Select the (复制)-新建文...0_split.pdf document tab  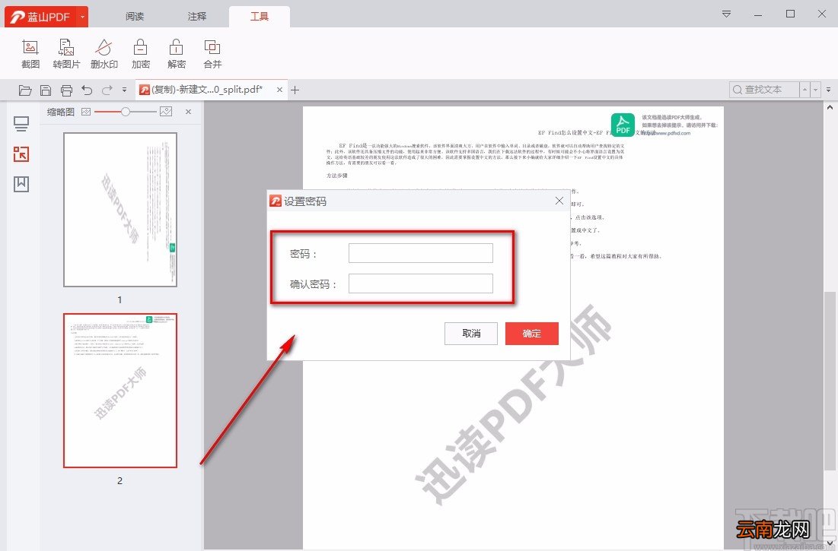(207, 90)
